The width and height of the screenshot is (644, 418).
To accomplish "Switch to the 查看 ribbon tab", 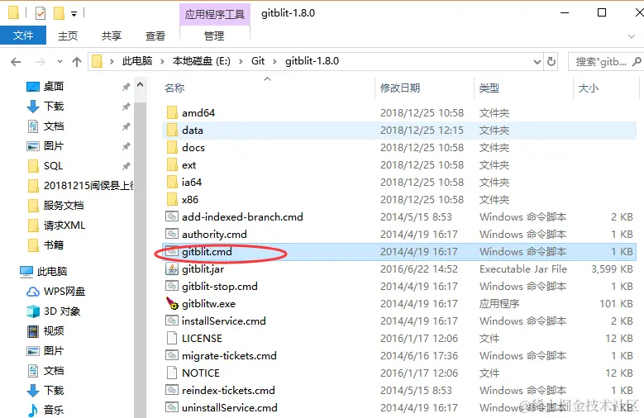I will tap(155, 36).
